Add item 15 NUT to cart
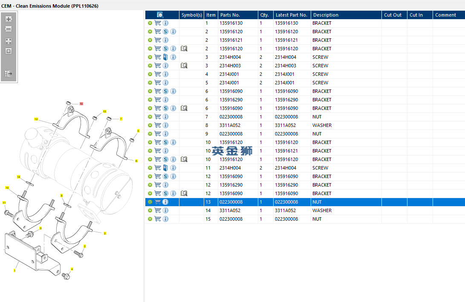This screenshot has height=302, width=465. point(158,219)
